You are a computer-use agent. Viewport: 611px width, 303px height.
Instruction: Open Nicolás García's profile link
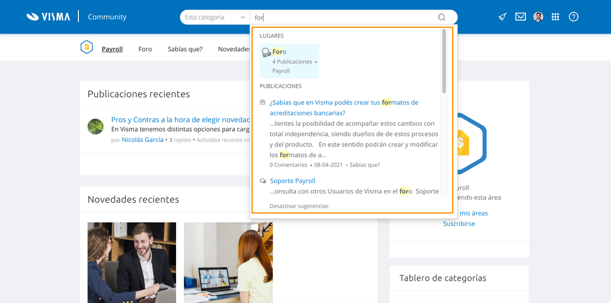coord(143,140)
